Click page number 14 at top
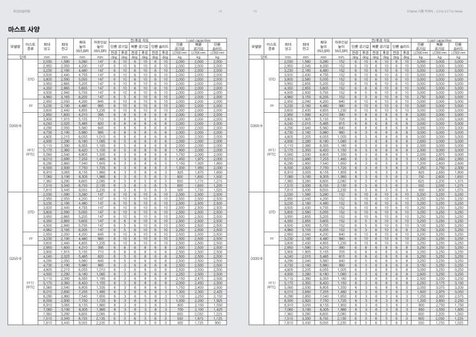 [220, 11]
